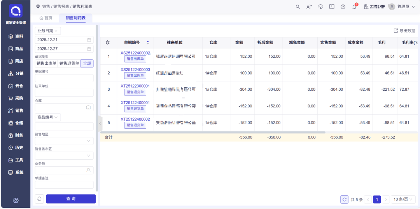This screenshot has height=209, width=420.
Task: Select 全部 document type option
Action: (87, 64)
